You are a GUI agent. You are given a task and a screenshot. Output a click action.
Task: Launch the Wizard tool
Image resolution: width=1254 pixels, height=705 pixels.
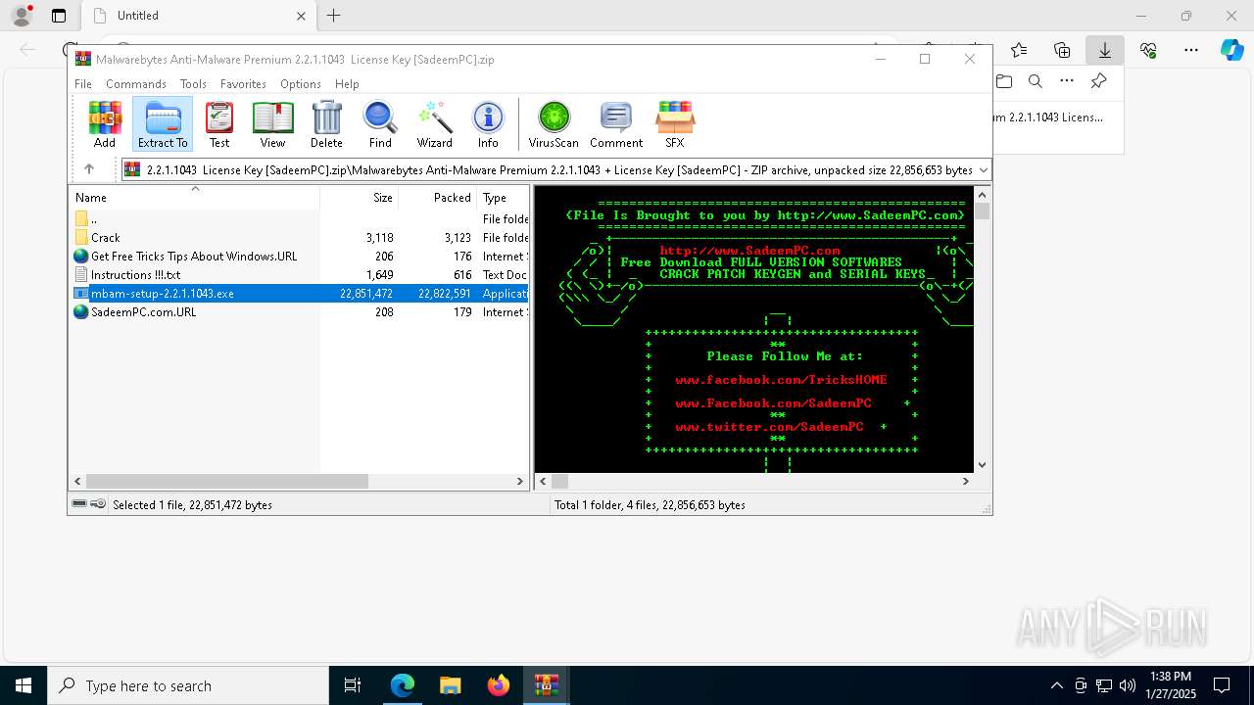point(434,124)
